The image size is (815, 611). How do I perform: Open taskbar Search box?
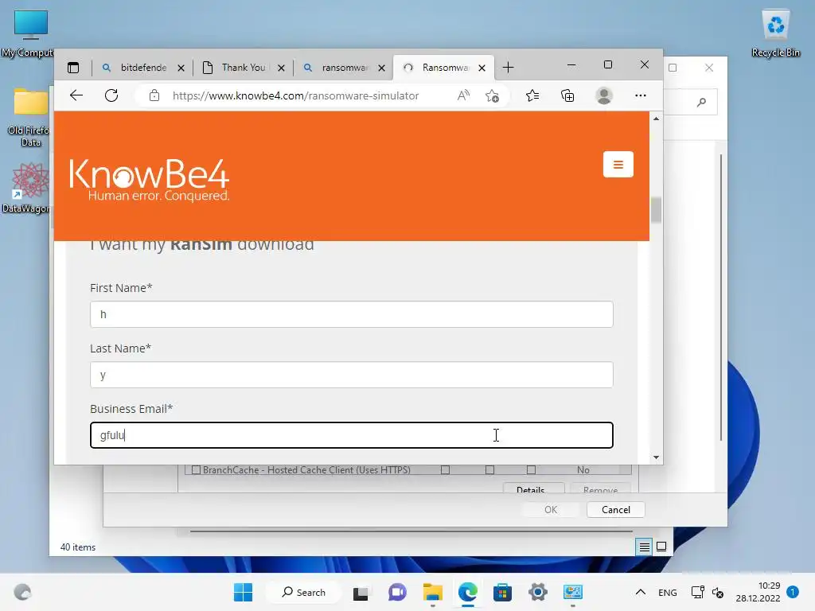pos(303,592)
